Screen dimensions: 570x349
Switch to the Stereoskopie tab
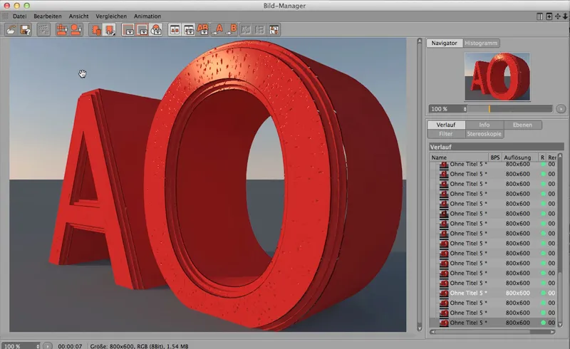click(484, 134)
